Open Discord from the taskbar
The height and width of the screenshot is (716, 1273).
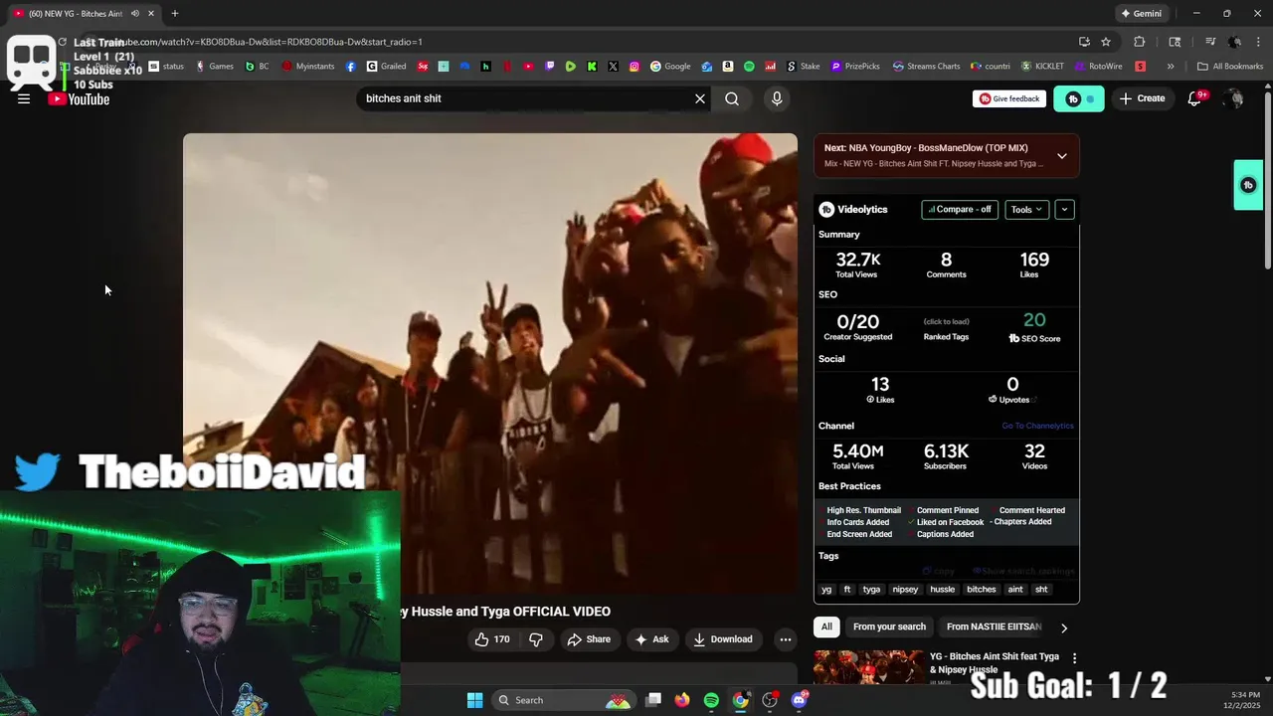[x=800, y=700]
